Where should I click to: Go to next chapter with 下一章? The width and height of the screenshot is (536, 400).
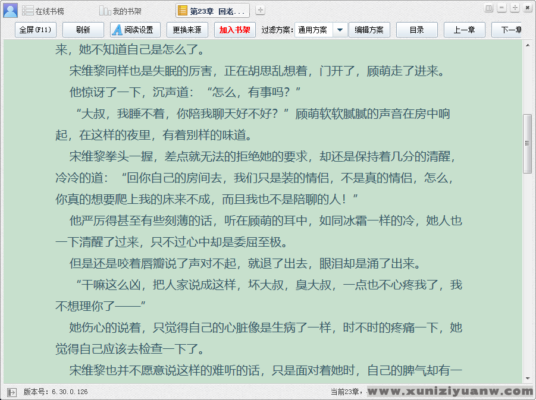[x=509, y=30]
